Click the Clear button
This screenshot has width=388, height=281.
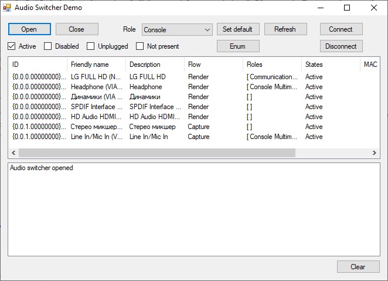click(x=358, y=267)
